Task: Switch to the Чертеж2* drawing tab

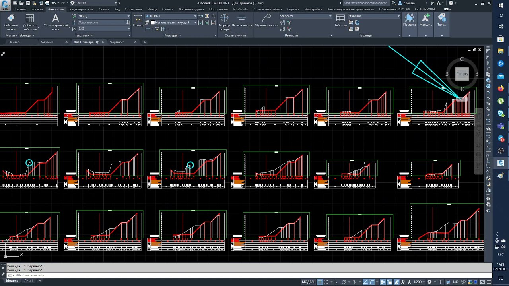Action: coord(117,42)
